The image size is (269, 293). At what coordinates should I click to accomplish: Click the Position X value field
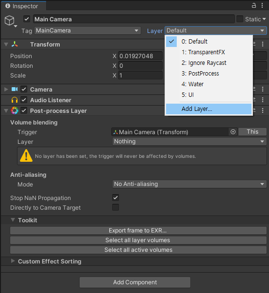point(140,56)
